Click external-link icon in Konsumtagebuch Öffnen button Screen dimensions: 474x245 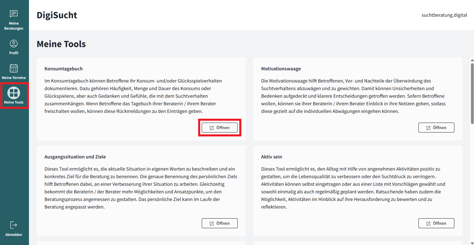[x=212, y=128]
